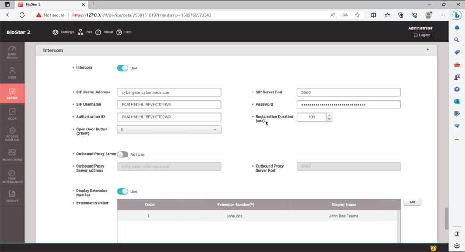Image resolution: width=465 pixels, height=252 pixels.
Task: Click the browser address bar URL
Action: [142, 15]
